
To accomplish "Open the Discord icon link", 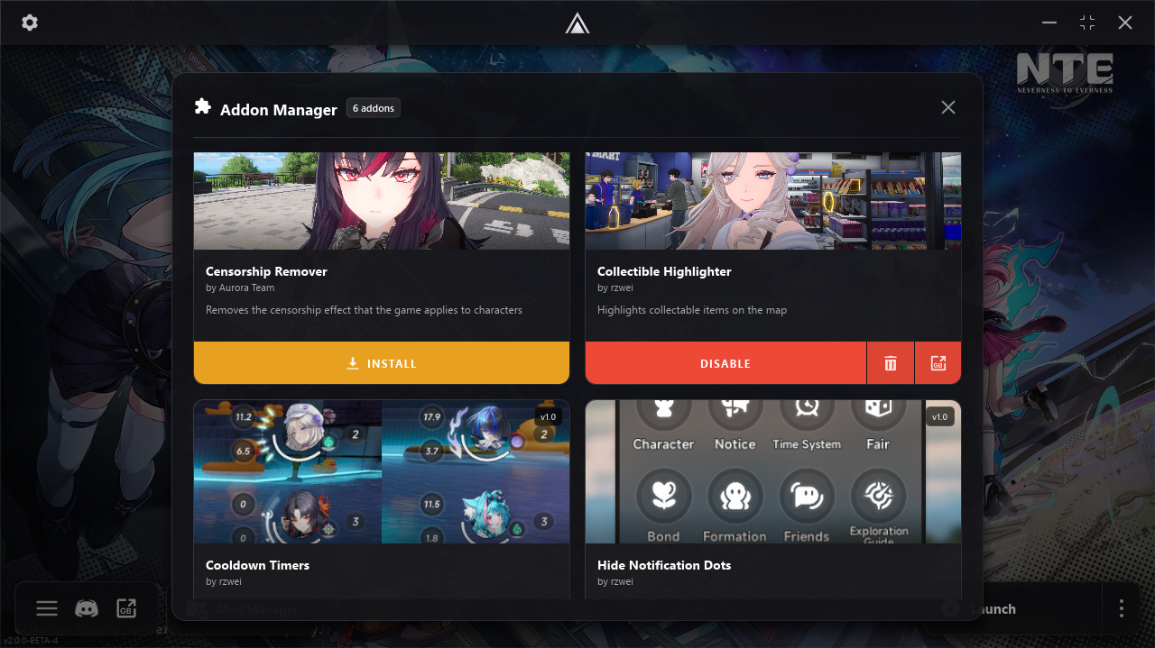I will [87, 608].
